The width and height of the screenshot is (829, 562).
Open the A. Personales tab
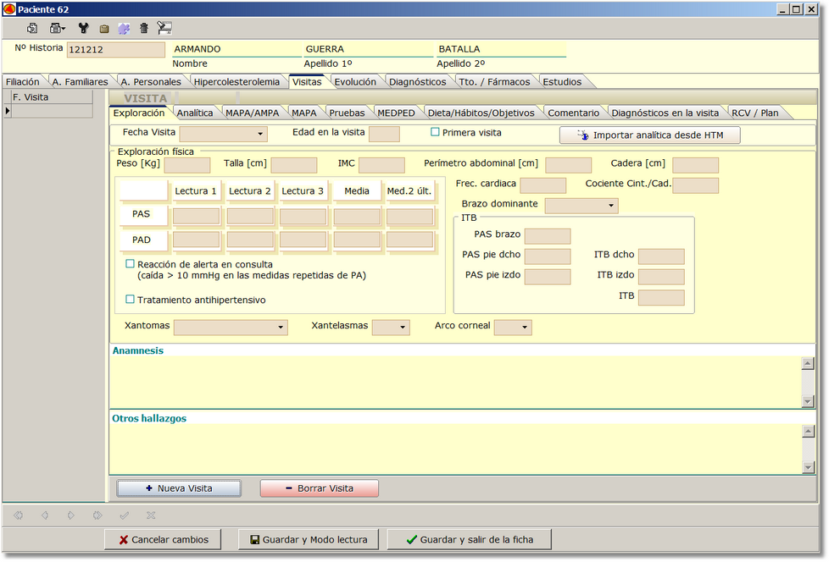coord(151,82)
